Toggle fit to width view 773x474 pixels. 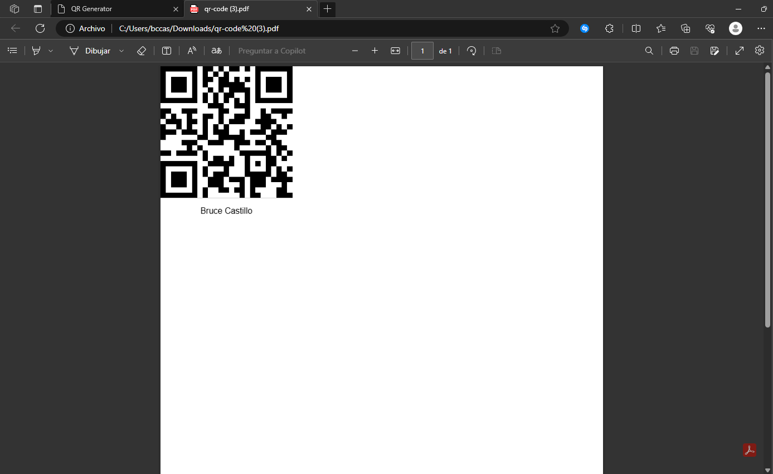click(395, 51)
